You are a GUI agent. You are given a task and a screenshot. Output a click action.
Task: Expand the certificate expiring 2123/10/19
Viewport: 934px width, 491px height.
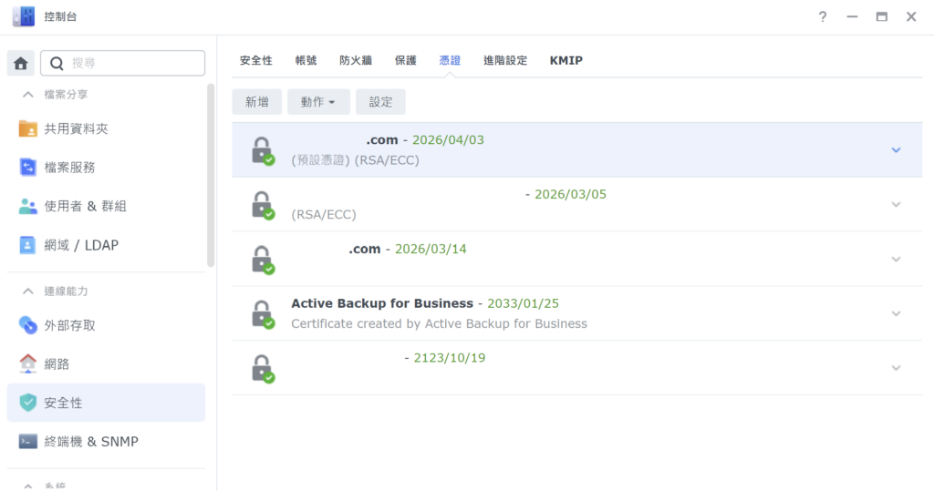coord(896,368)
